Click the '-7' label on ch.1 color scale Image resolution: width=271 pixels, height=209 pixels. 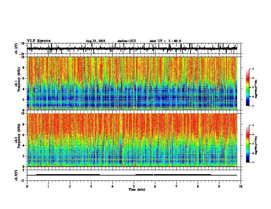pos(252,106)
